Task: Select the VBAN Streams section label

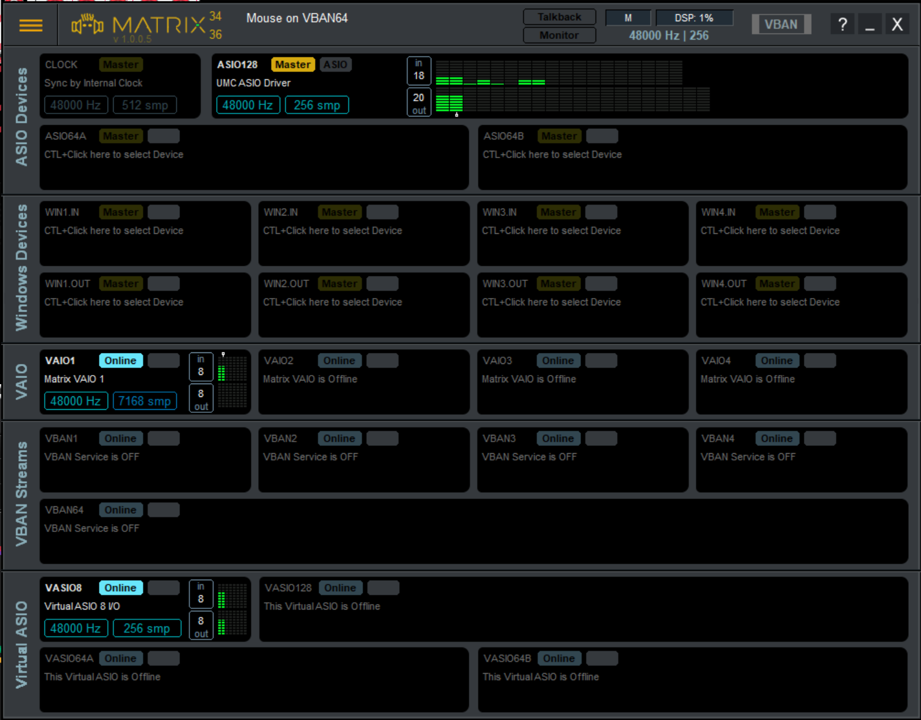Action: pyautogui.click(x=21, y=494)
